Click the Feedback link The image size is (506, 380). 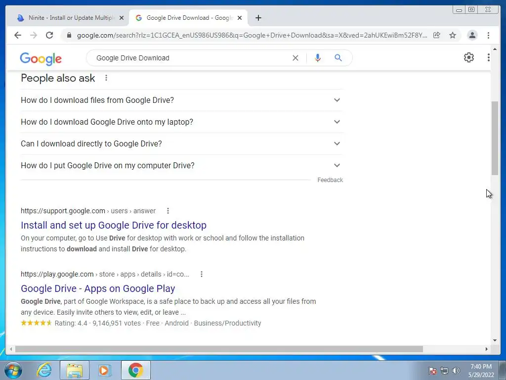(x=330, y=180)
